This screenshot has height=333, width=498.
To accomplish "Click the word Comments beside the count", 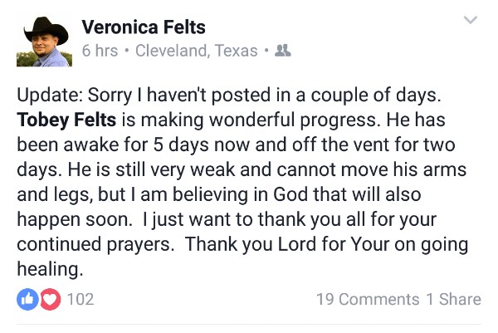I will click(x=379, y=299).
